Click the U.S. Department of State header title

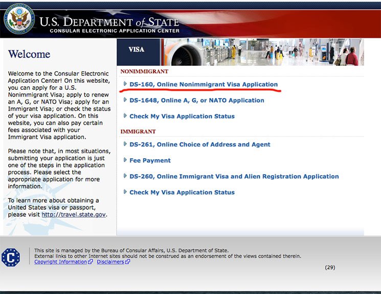point(109,22)
